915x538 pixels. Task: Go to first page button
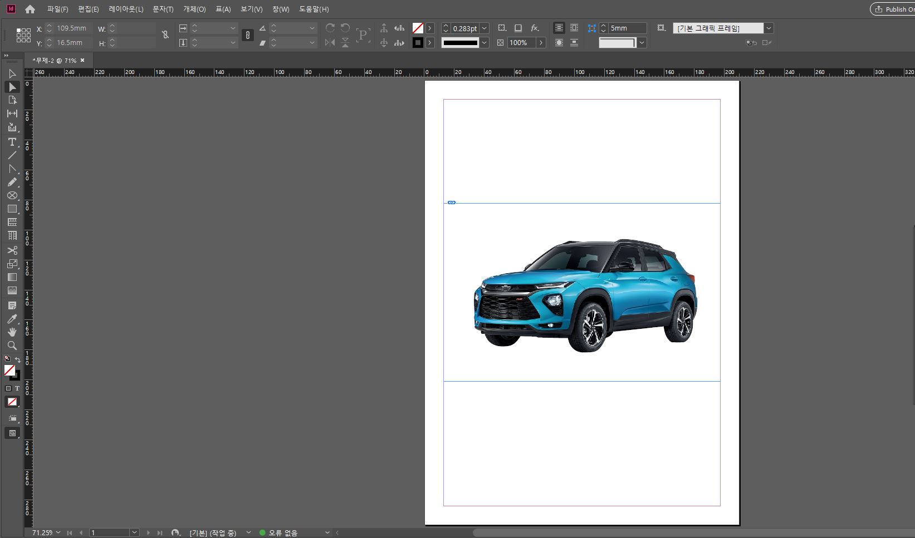pyautogui.click(x=70, y=532)
